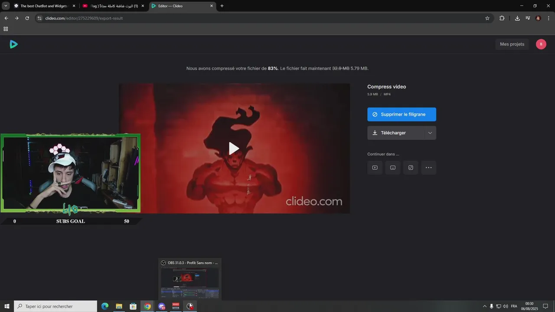Open the clock and date flyout
Viewport: 555px width, 312px height.
[529, 306]
